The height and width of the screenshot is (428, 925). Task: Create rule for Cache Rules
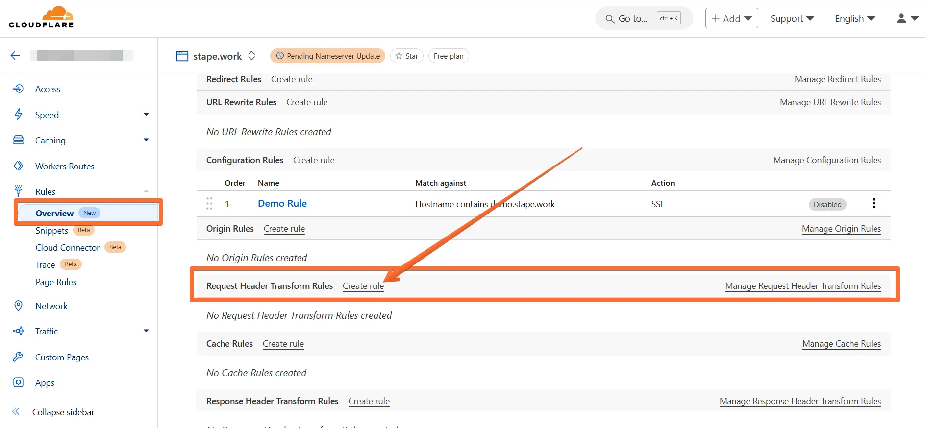pos(283,344)
